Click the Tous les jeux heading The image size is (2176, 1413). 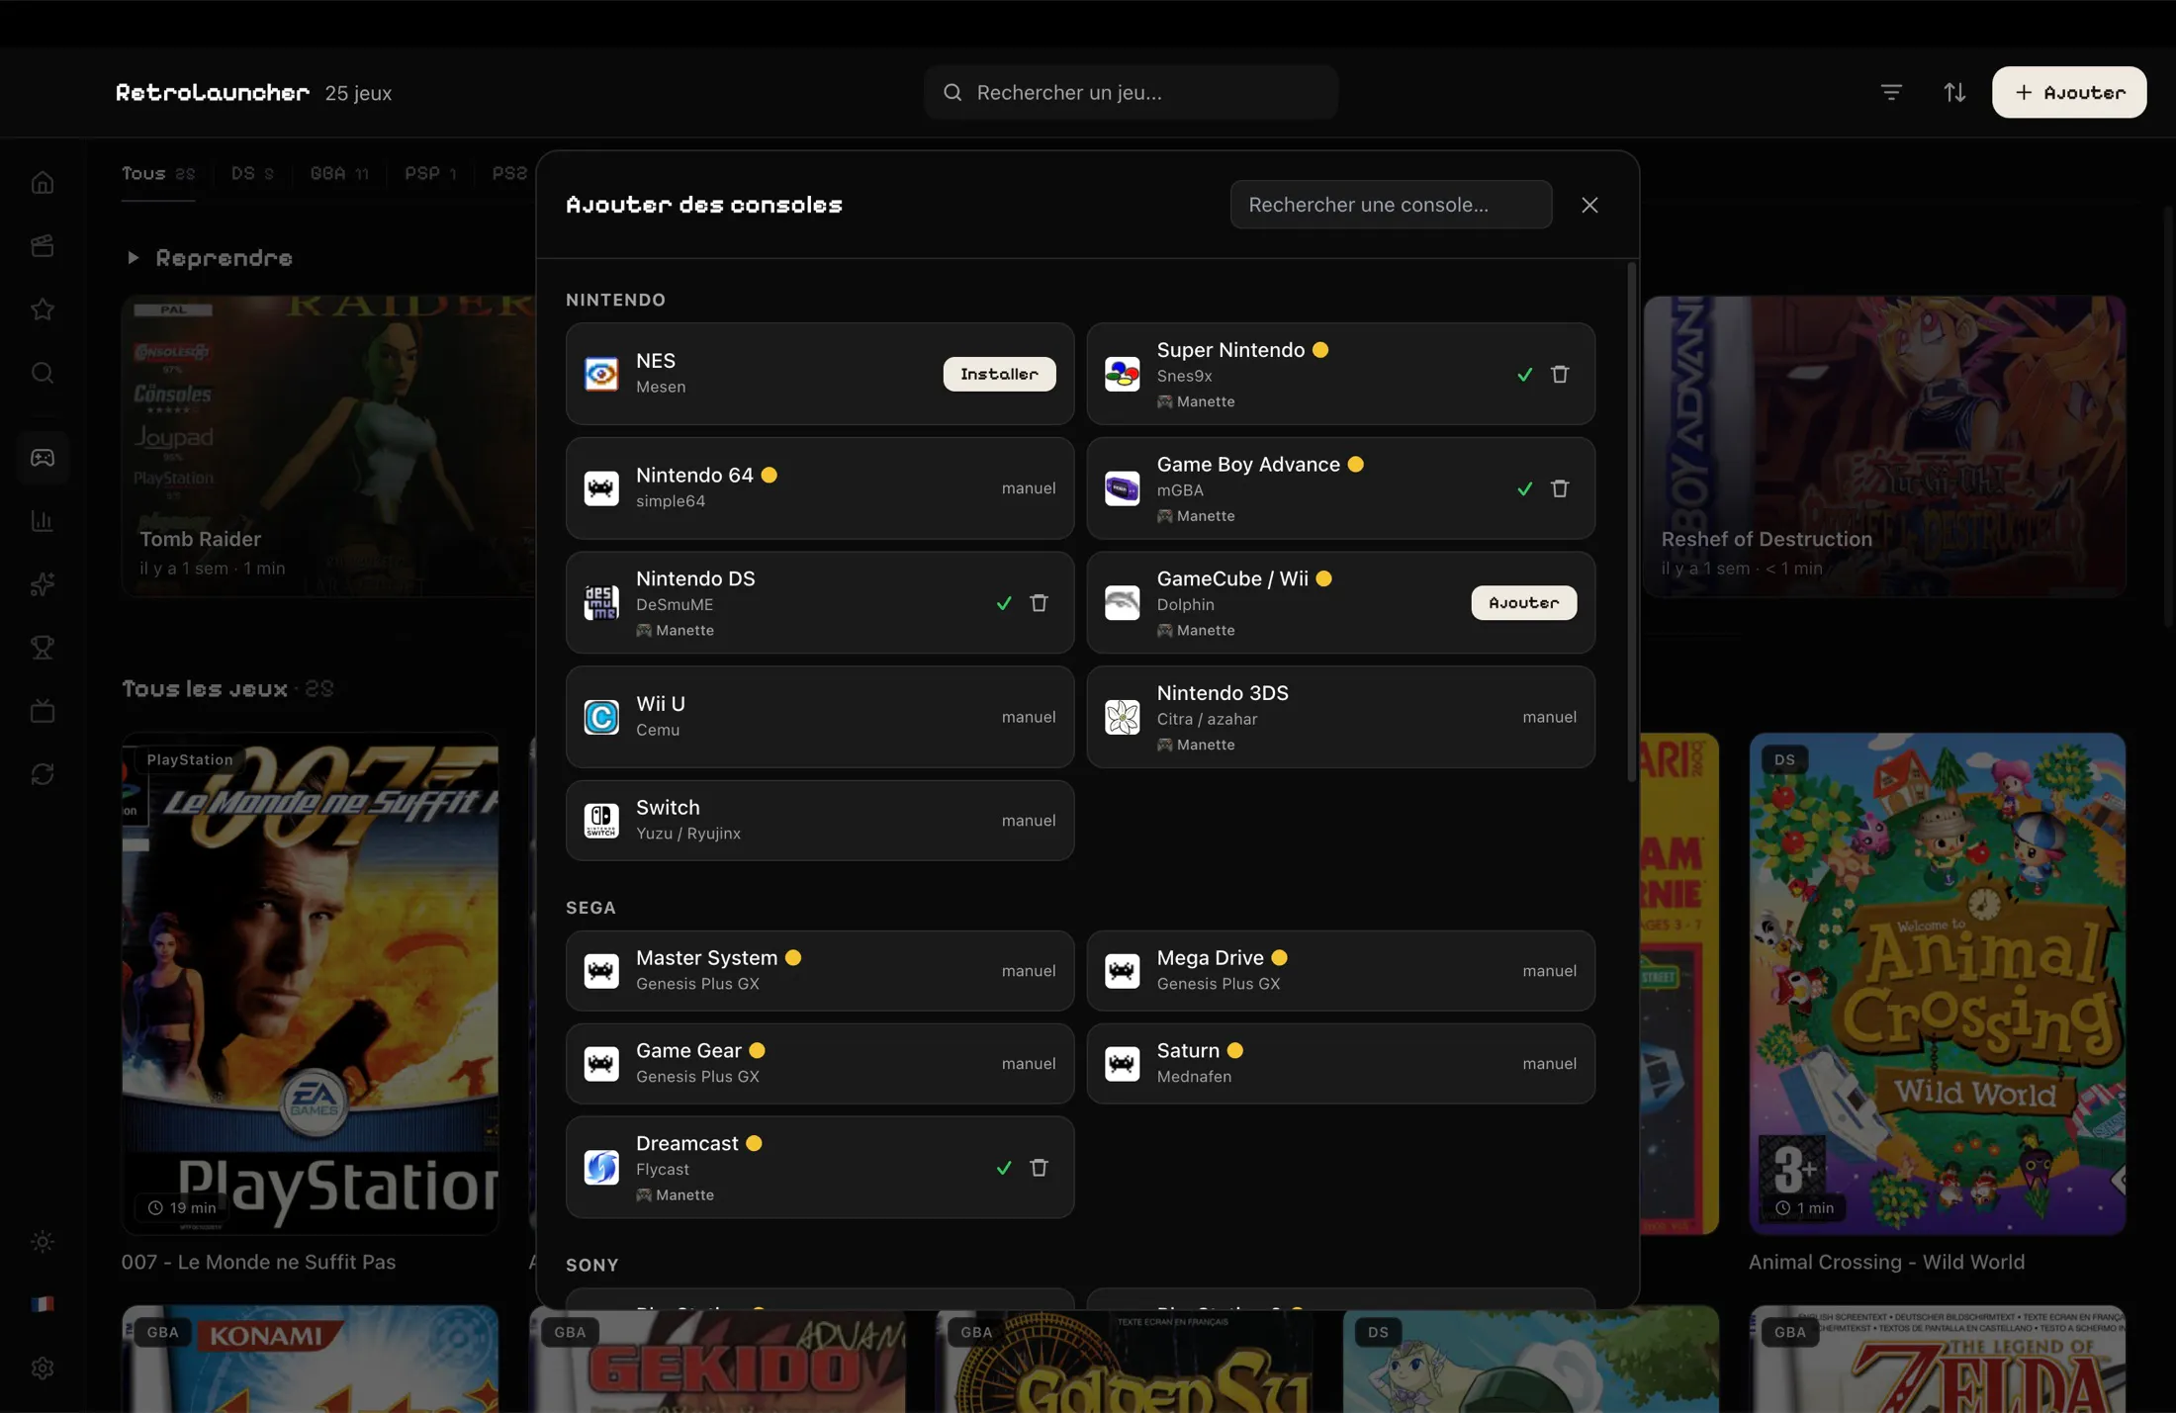(x=205, y=688)
